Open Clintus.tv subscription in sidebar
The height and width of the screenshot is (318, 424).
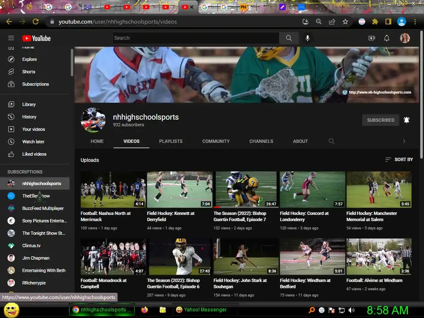tap(35, 246)
